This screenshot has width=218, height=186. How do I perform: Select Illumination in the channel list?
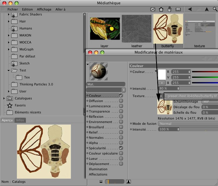coord(98,169)
